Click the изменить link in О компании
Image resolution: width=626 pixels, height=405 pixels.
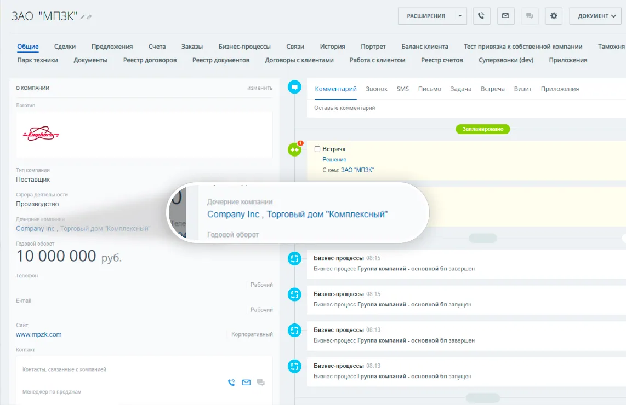(x=260, y=88)
